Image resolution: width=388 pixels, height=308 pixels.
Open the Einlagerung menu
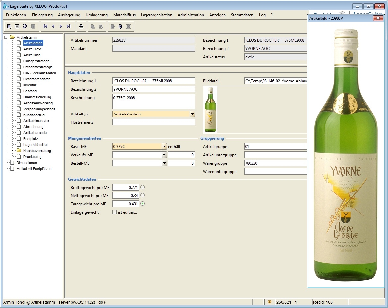pyautogui.click(x=42, y=15)
